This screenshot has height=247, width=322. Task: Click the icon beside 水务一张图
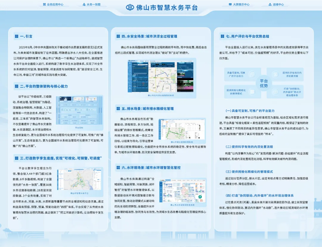(83, 5)
